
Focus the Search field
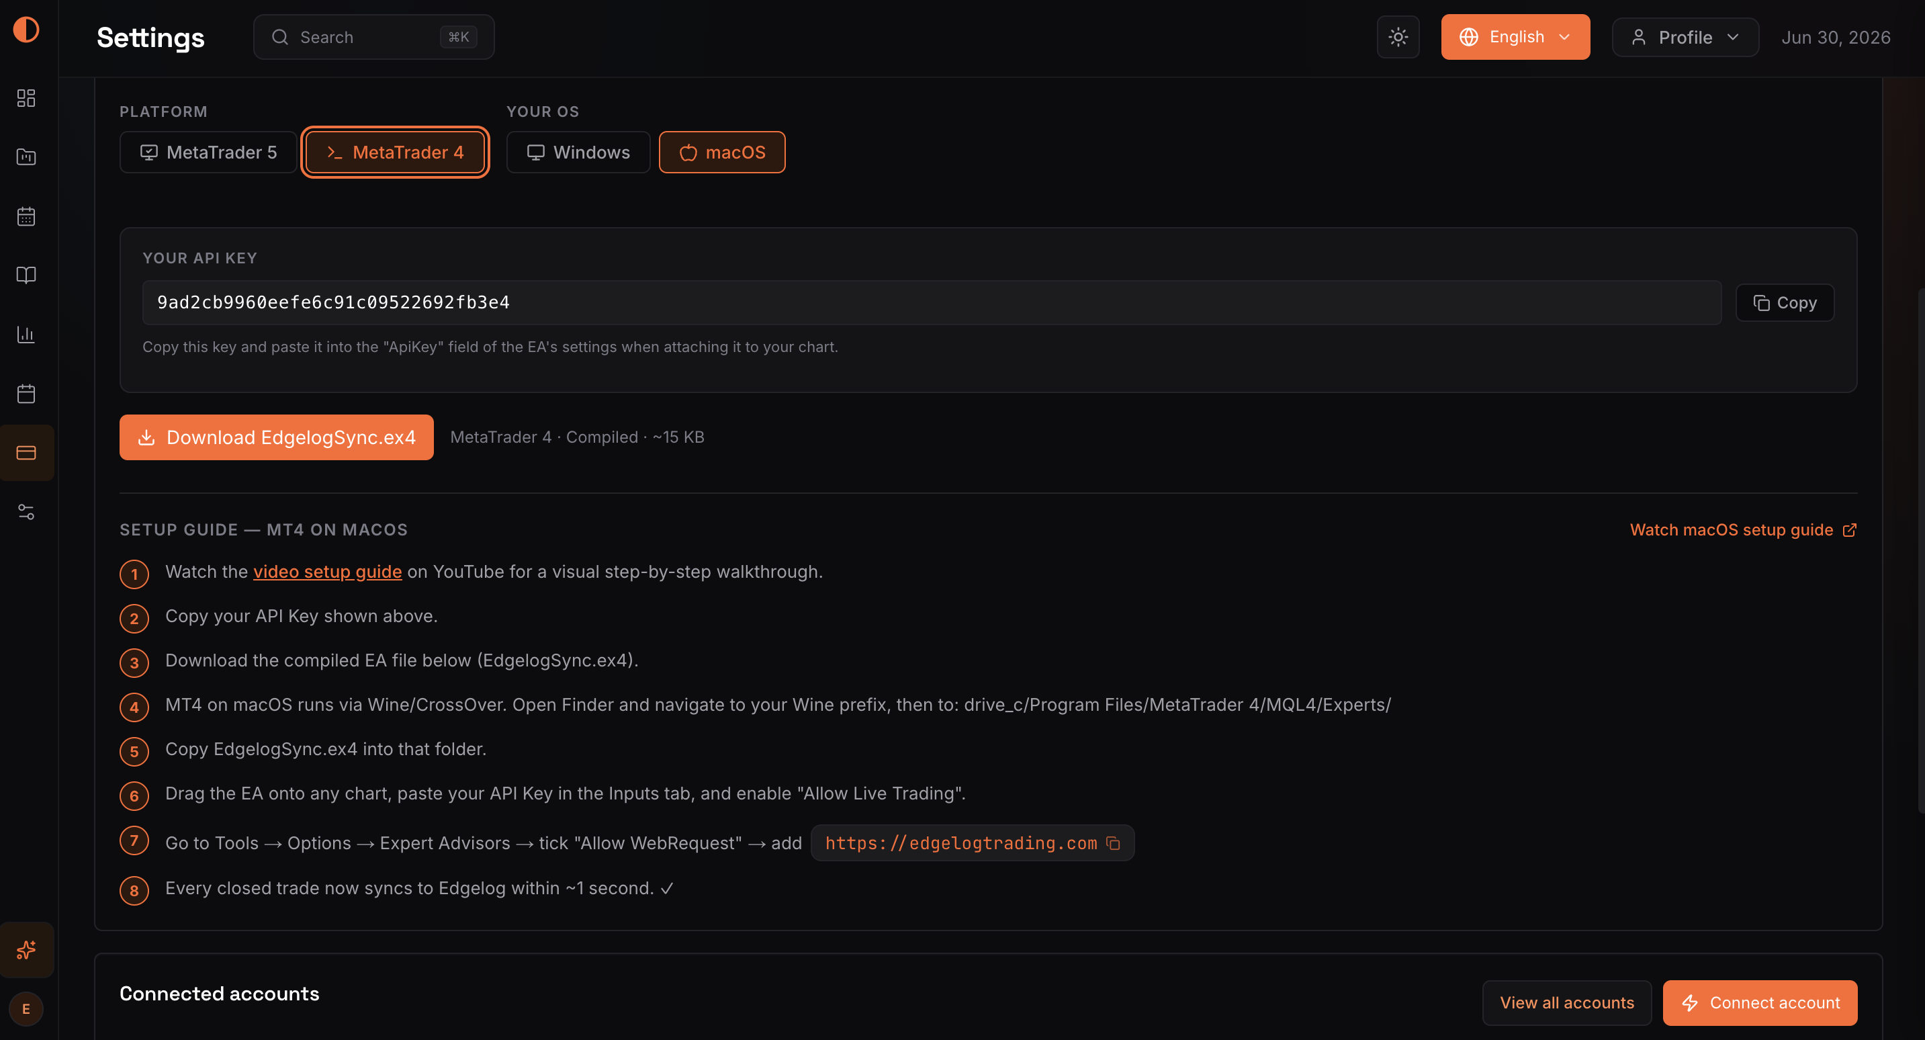click(x=373, y=37)
